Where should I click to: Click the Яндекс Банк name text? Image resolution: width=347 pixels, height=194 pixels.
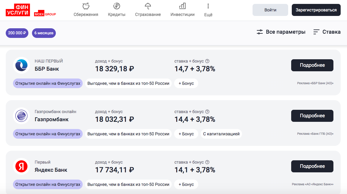click(x=51, y=170)
